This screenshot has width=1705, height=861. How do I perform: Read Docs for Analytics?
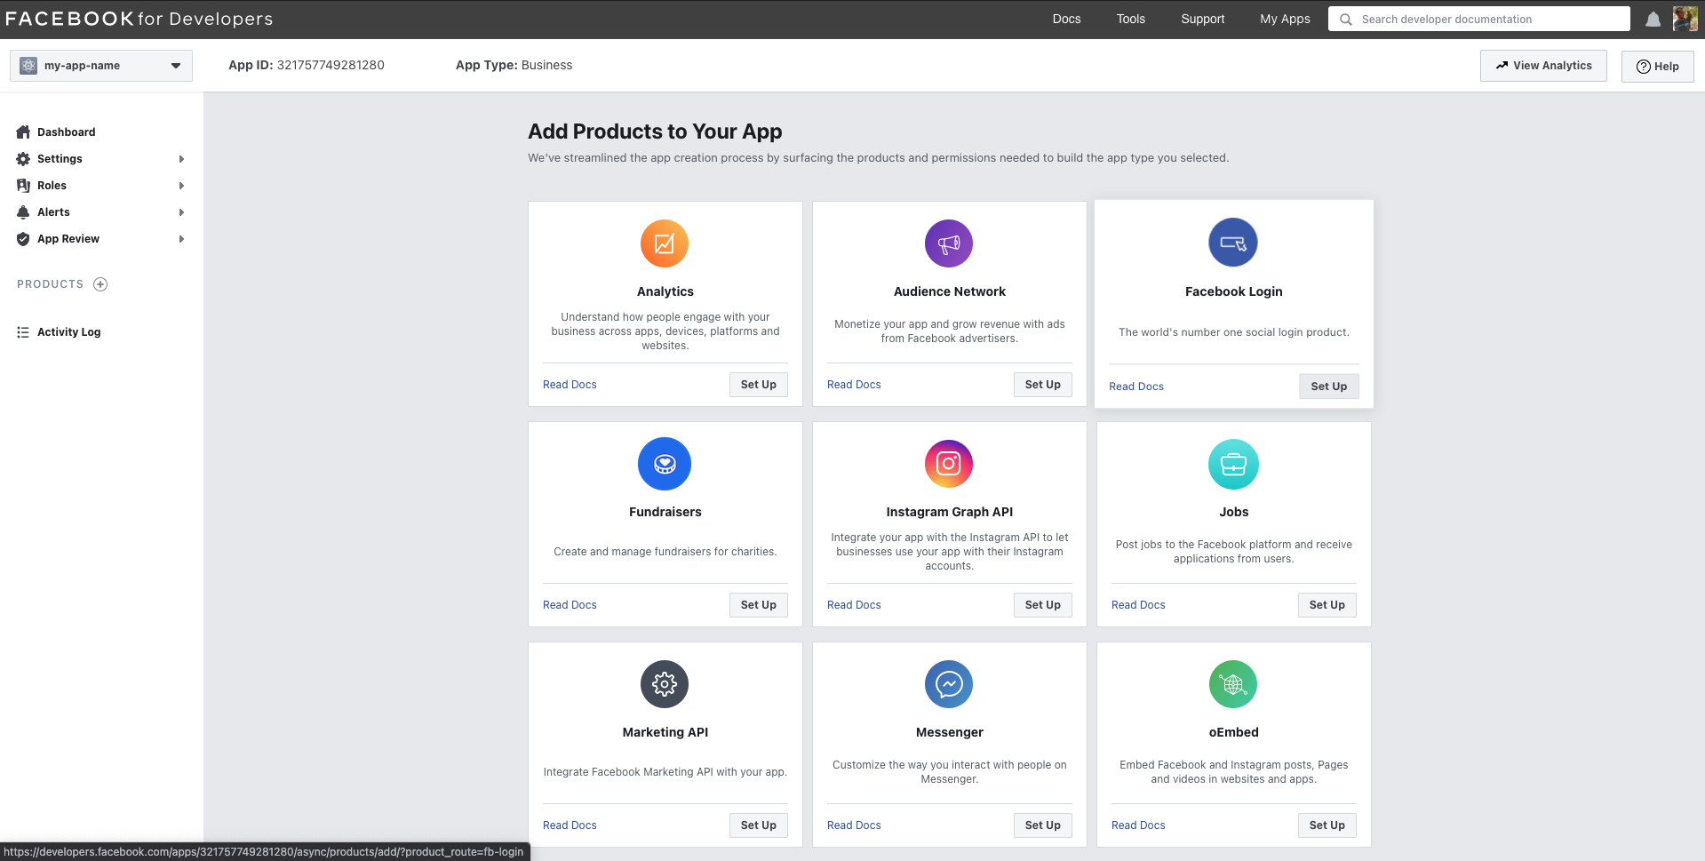[x=570, y=385]
